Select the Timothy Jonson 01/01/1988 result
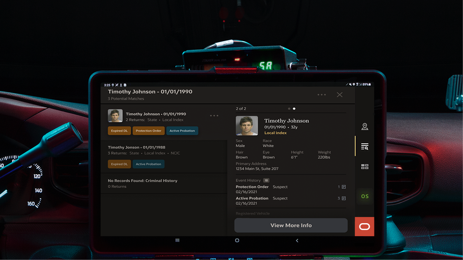 [164, 157]
